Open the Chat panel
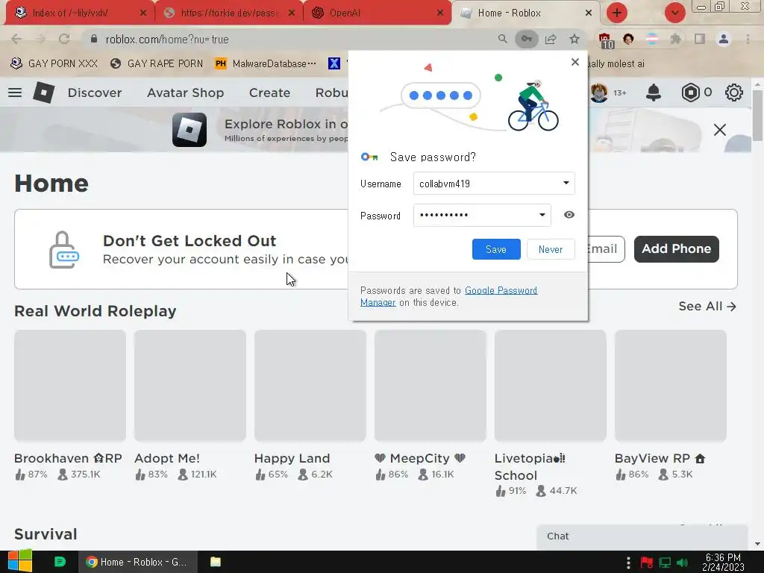The image size is (764, 573). [x=642, y=536]
